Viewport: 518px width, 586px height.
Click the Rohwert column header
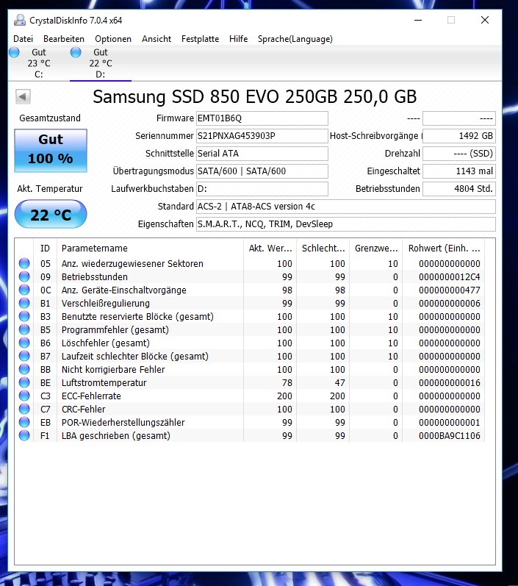pos(444,249)
